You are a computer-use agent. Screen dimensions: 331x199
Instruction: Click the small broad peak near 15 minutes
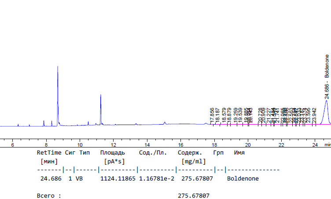165,122
